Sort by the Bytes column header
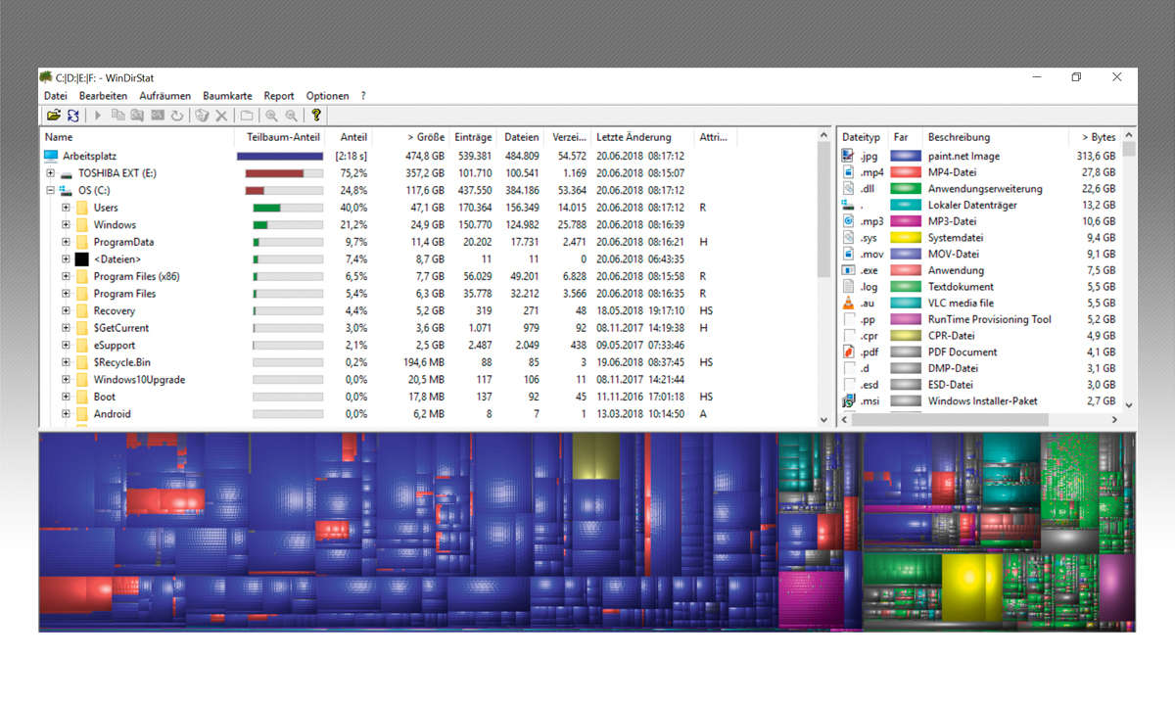1175x705 pixels. (x=1096, y=137)
